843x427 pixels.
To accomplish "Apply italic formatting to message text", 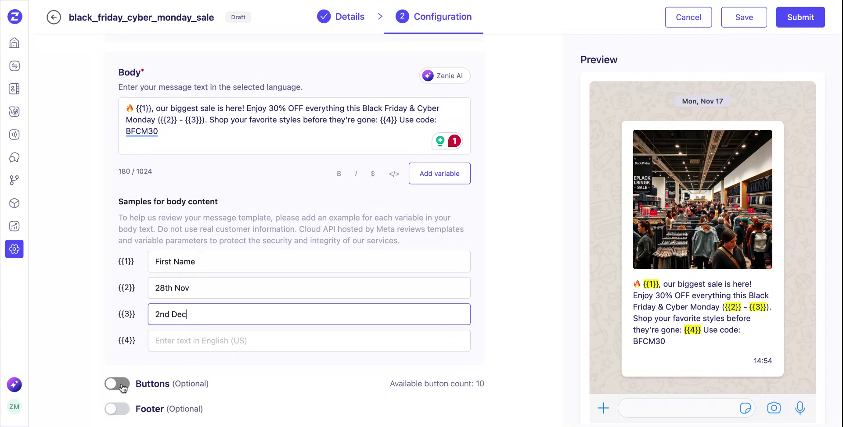I will pos(356,174).
